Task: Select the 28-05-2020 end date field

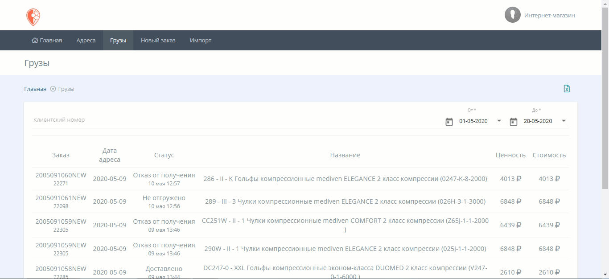Action: pyautogui.click(x=538, y=121)
